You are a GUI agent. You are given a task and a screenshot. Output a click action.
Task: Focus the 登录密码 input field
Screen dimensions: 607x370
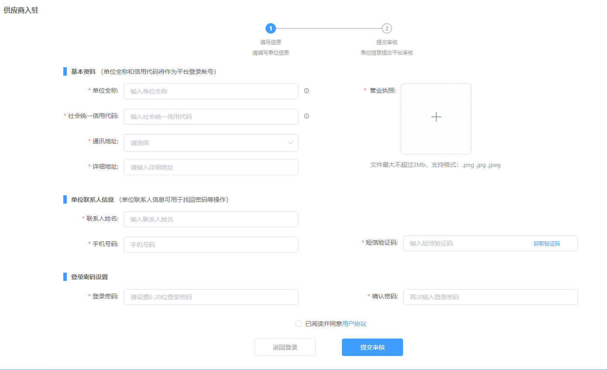click(211, 297)
